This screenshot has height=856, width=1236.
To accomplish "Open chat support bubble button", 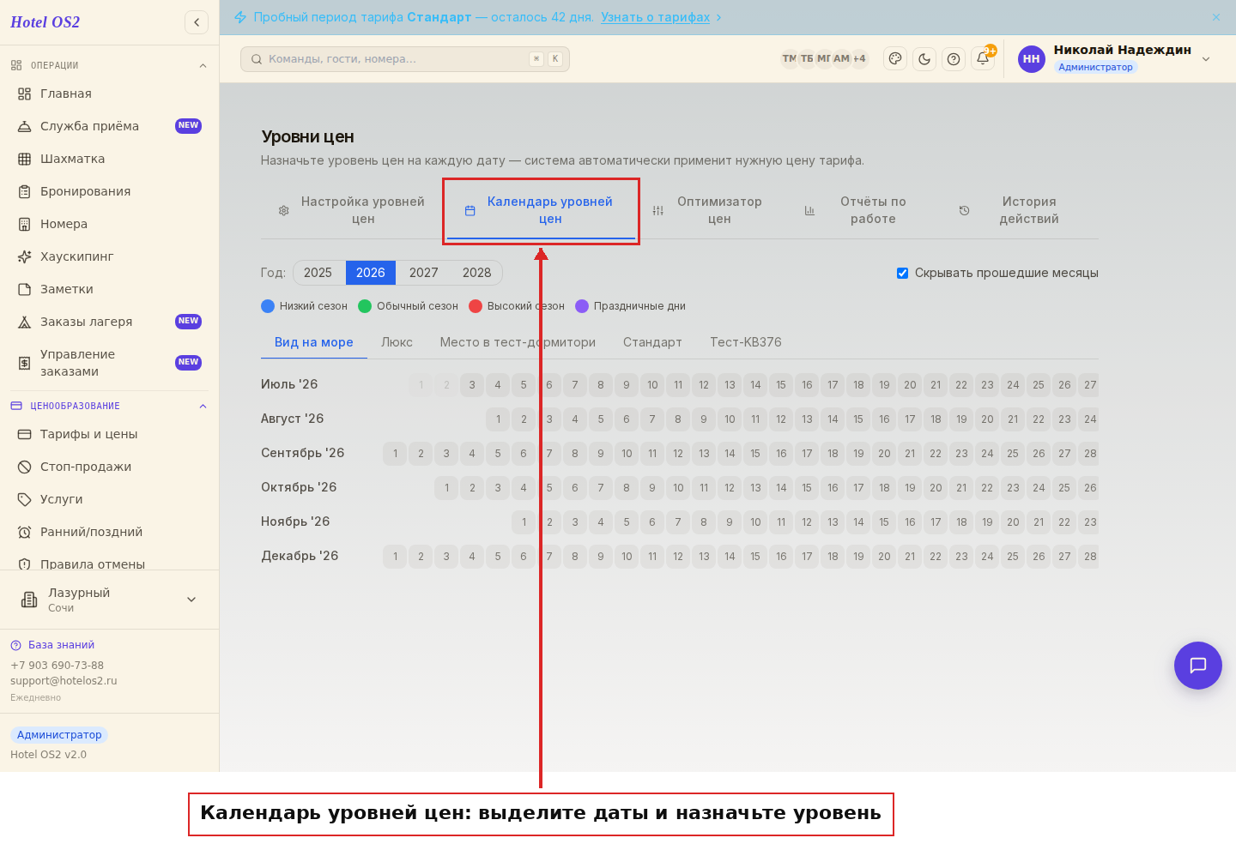I will [x=1198, y=666].
